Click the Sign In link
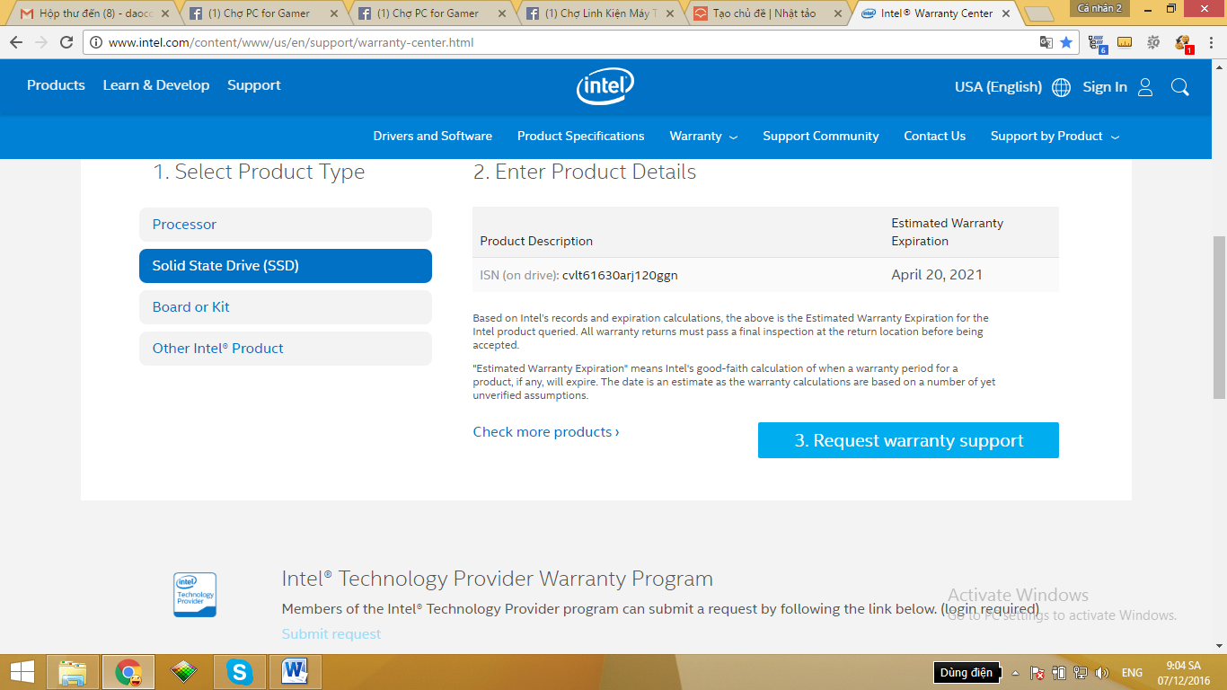 point(1105,87)
